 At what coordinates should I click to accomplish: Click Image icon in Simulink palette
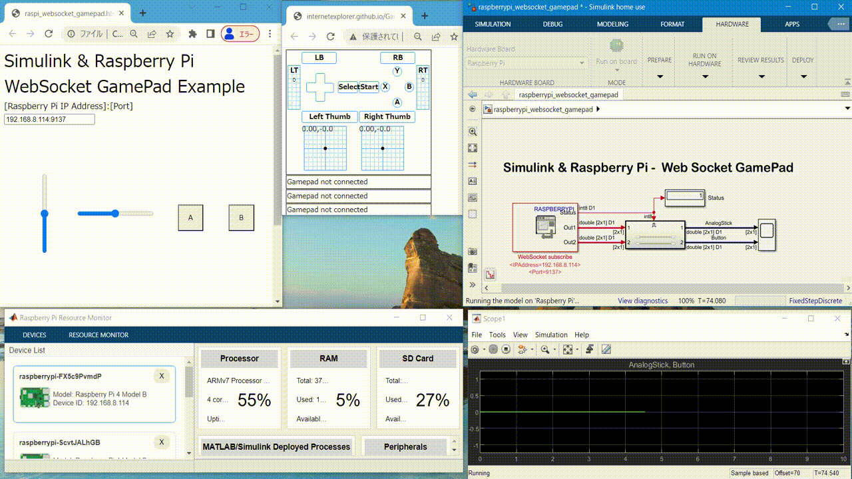pyautogui.click(x=473, y=198)
